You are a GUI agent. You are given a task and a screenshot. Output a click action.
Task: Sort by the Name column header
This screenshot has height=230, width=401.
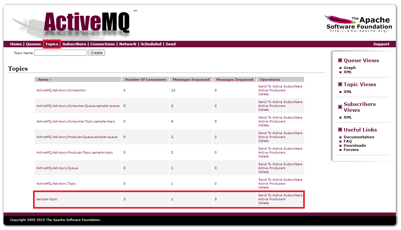click(x=45, y=79)
